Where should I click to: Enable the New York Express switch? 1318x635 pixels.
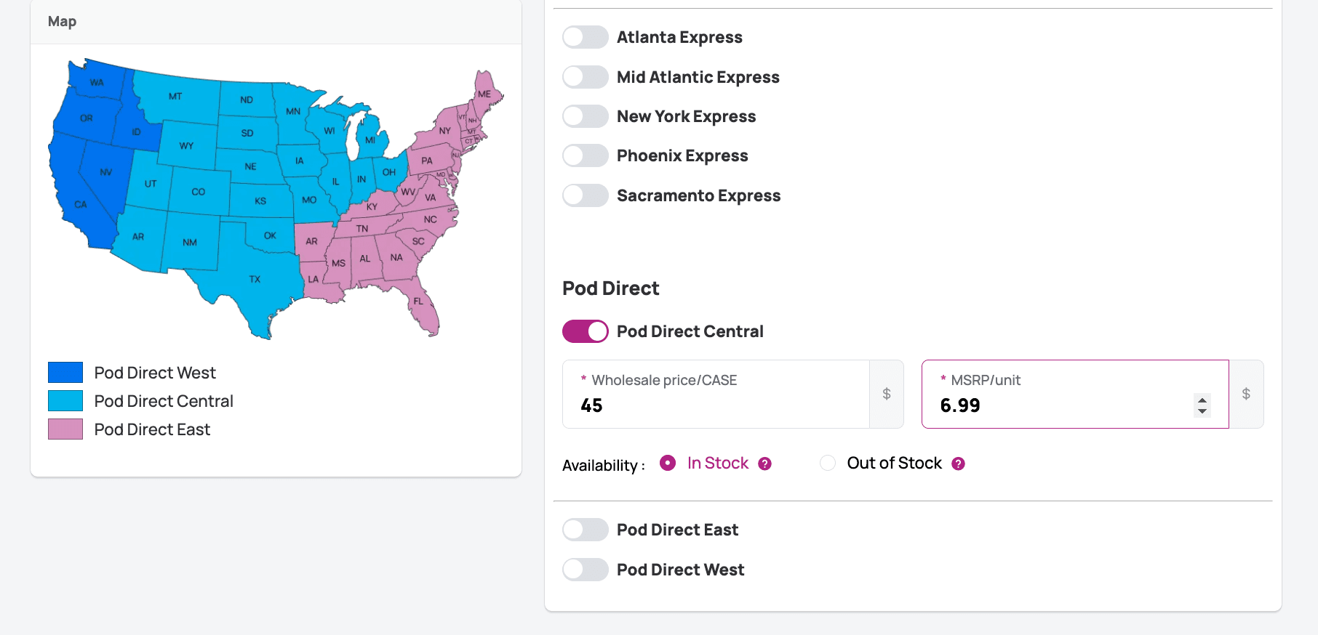(585, 116)
